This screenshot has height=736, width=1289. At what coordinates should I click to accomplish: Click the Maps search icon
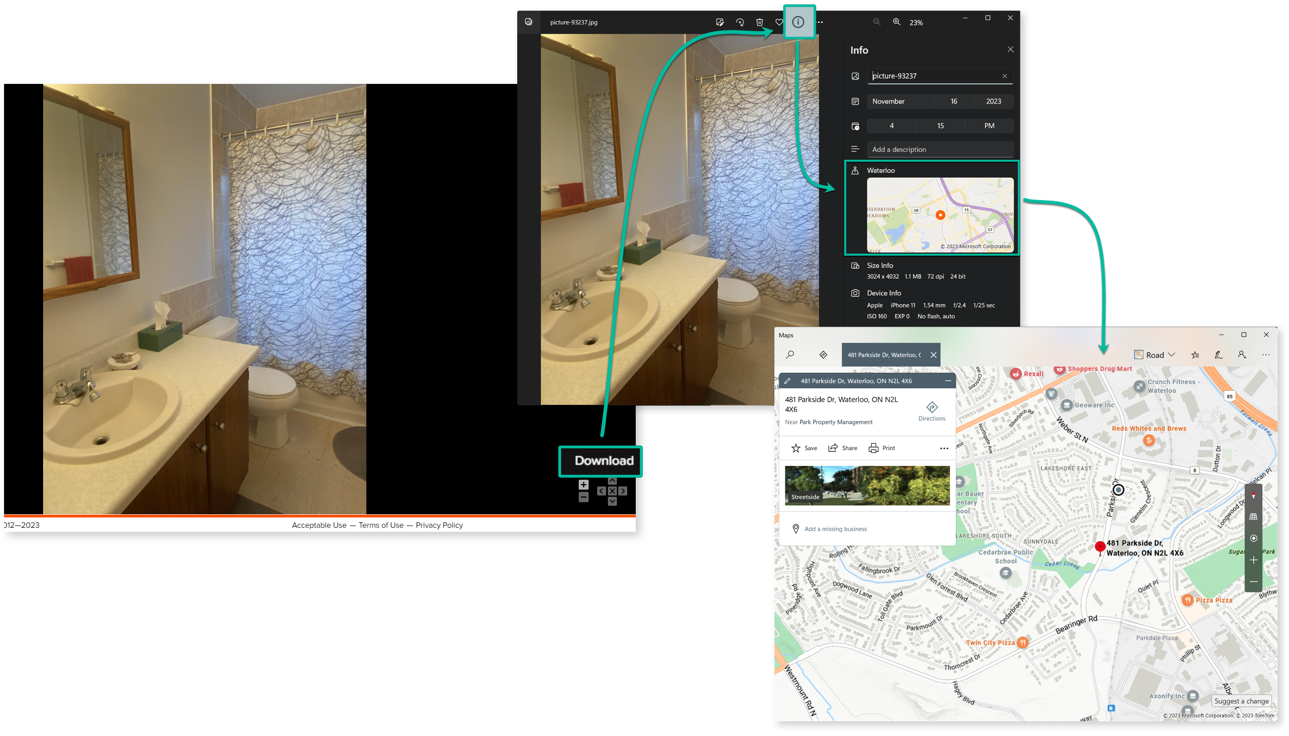(790, 355)
